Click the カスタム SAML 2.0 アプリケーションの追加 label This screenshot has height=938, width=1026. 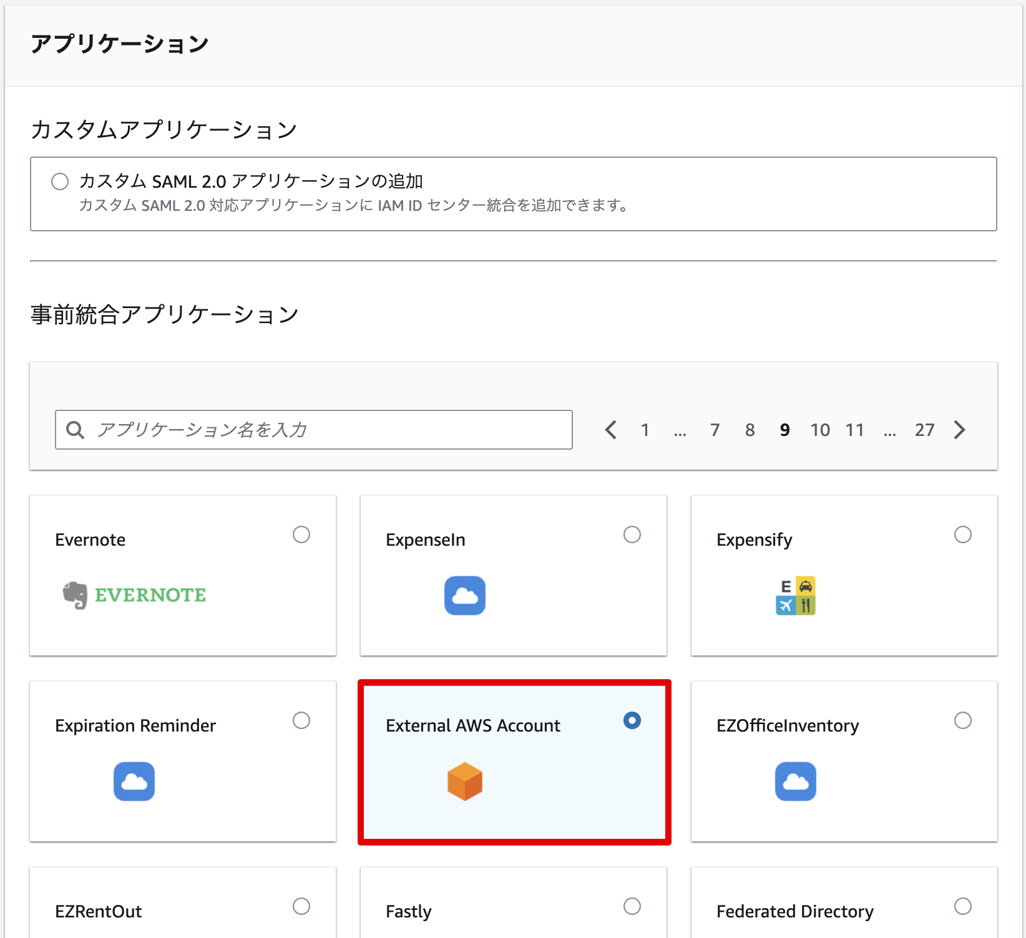tap(251, 181)
